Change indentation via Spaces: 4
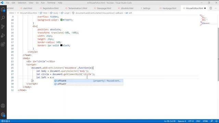The width and height of the screenshot is (219, 123). (182, 121)
